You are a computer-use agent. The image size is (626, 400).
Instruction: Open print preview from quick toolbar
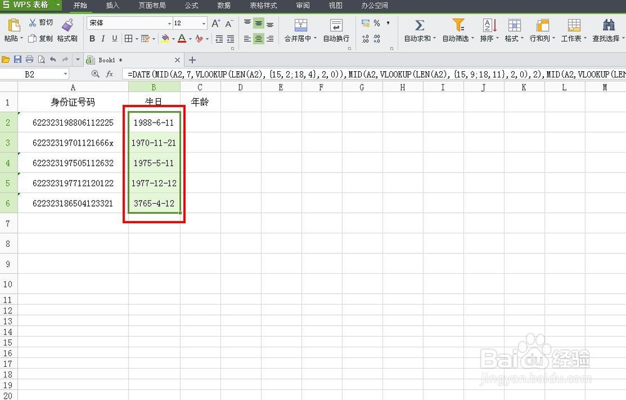(x=41, y=60)
